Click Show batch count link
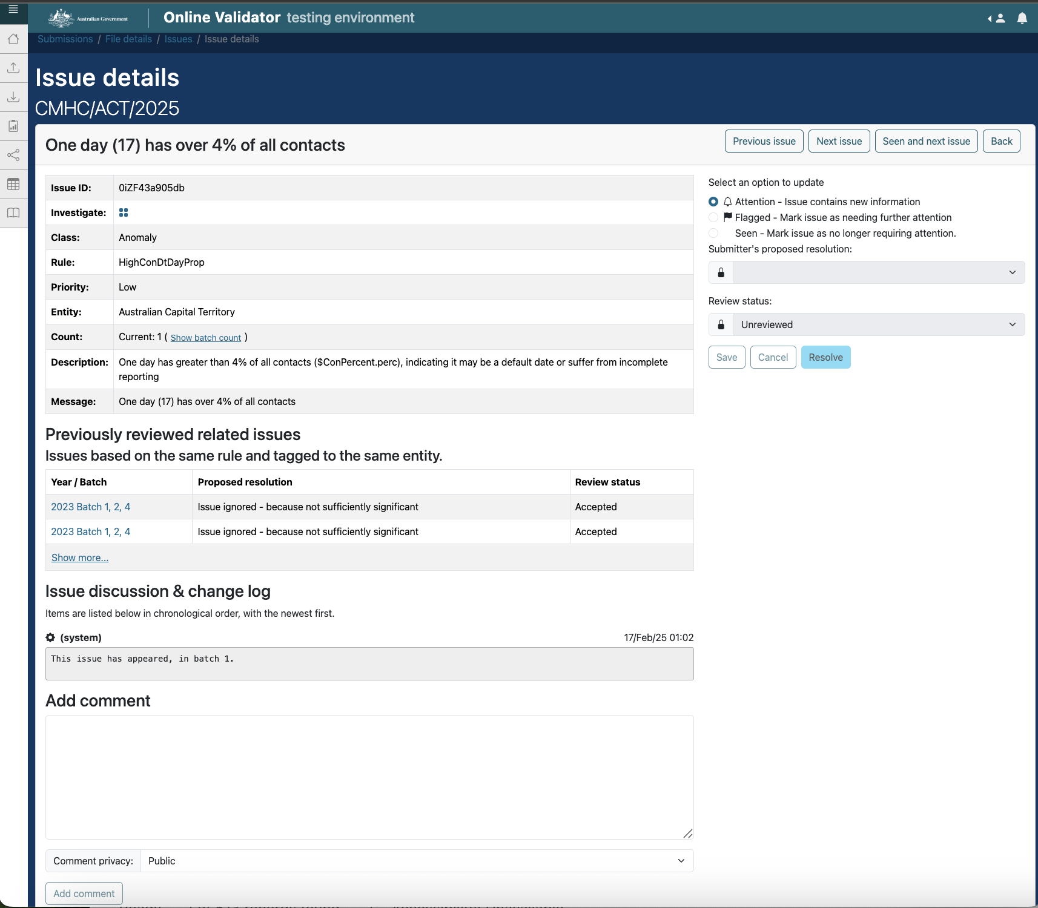The image size is (1038, 908). tap(206, 338)
